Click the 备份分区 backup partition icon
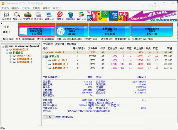 (x=81, y=15)
